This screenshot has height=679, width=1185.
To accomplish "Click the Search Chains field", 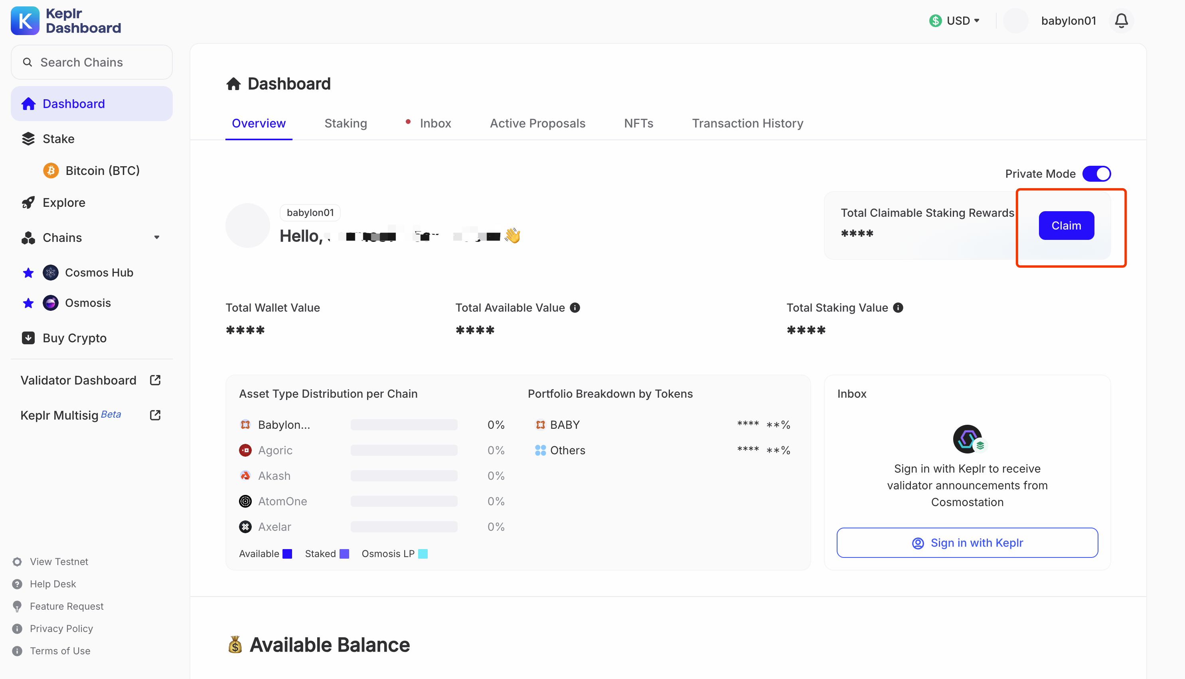I will [91, 62].
